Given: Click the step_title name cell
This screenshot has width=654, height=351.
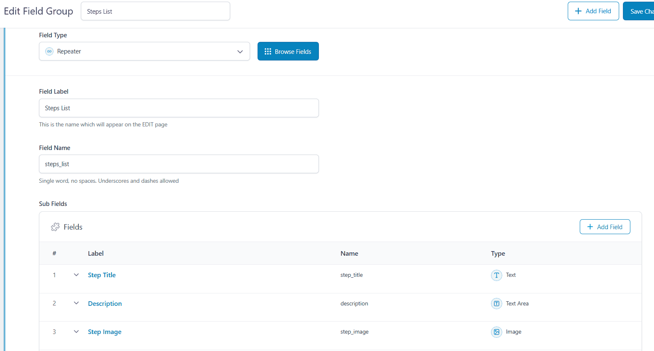Looking at the screenshot, I should 352,275.
